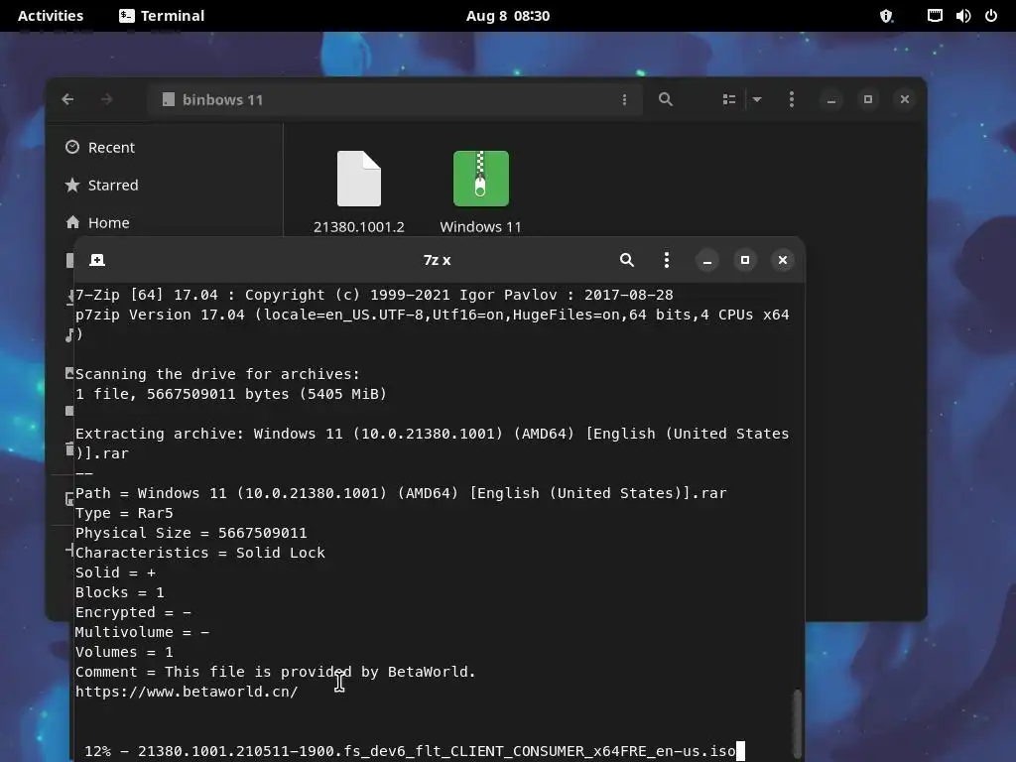Screen dimensions: 1016x762
Task: Close the Files window
Action: click(905, 99)
